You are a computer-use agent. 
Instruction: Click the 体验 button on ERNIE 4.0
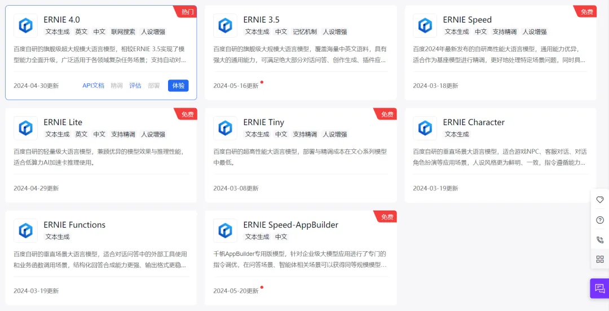coord(178,86)
